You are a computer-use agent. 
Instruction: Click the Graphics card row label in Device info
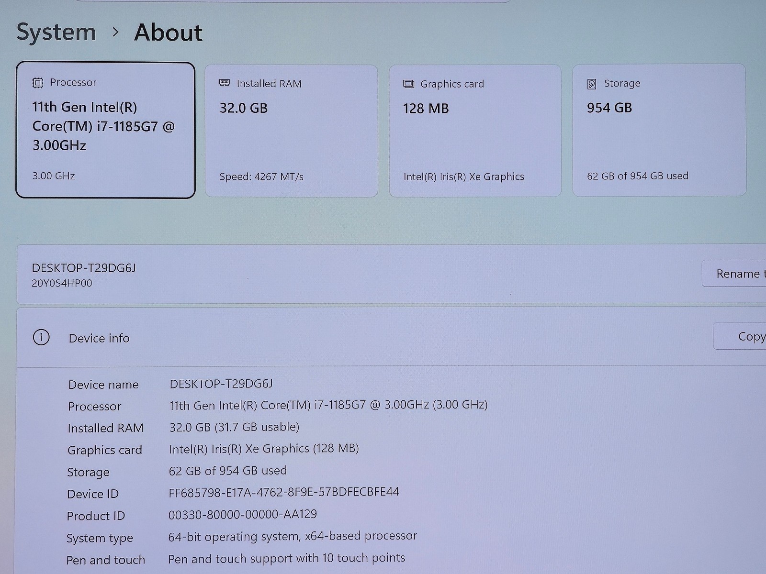coord(105,450)
